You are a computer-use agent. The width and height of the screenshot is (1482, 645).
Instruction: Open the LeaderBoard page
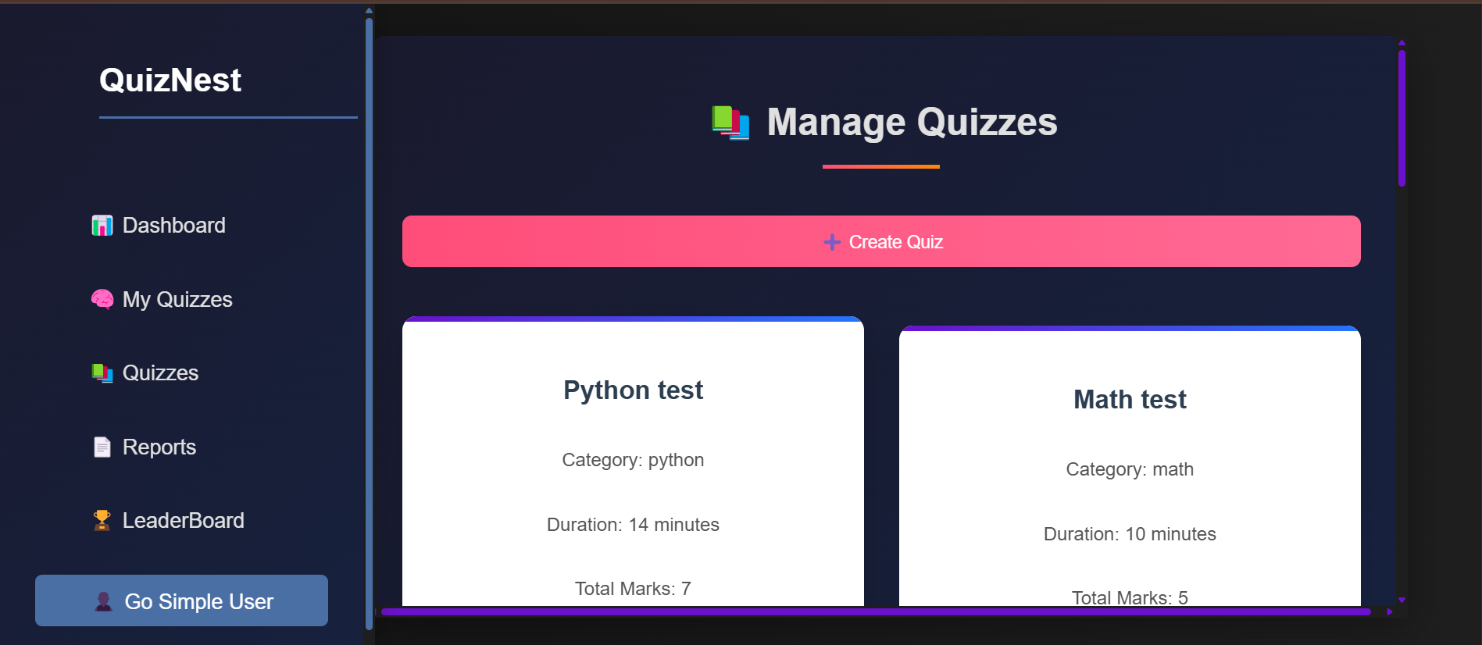click(x=183, y=520)
